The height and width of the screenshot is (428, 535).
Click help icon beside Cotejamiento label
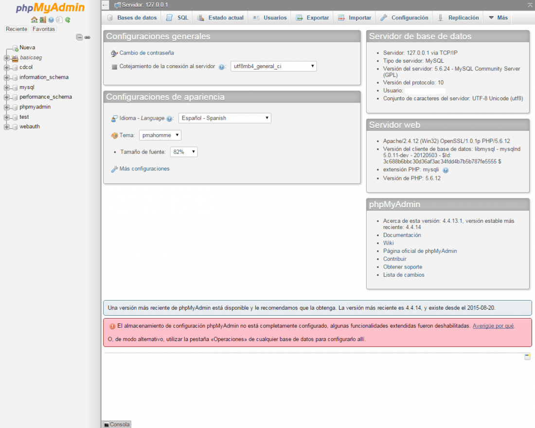pyautogui.click(x=221, y=67)
